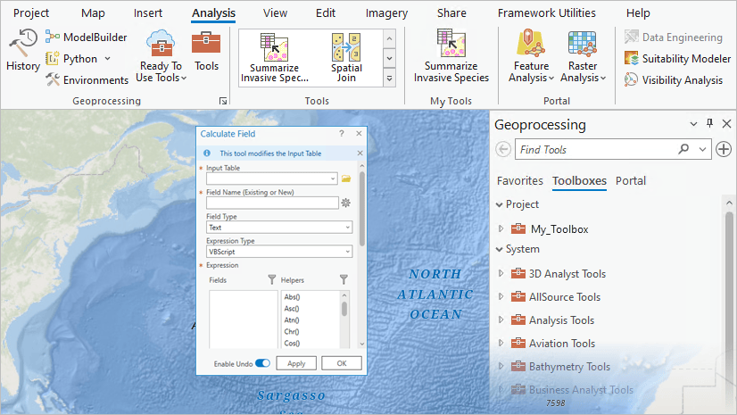Select the Abs() helper
Viewport: 737px width, 415px height.
click(292, 297)
